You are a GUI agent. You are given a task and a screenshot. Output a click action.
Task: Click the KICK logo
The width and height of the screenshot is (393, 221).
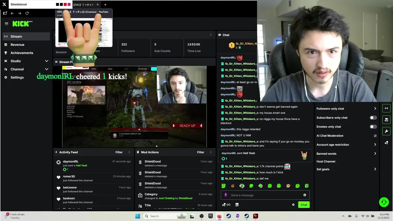[x=22, y=24]
